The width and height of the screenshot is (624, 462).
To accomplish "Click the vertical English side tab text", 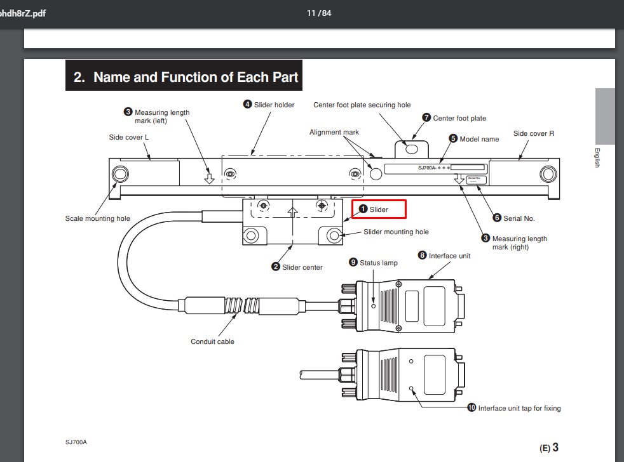I will [597, 158].
